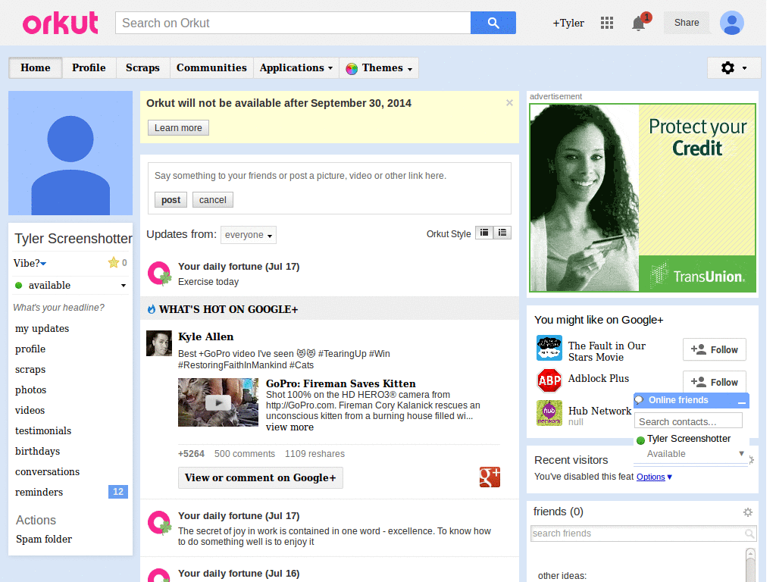Screen dimensions: 776x582
Task: Open the Communities tab
Action: pyautogui.click(x=212, y=67)
